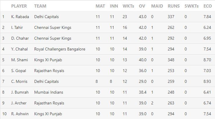
Task: Select J. Archer in the rankings
Action: [19, 103]
